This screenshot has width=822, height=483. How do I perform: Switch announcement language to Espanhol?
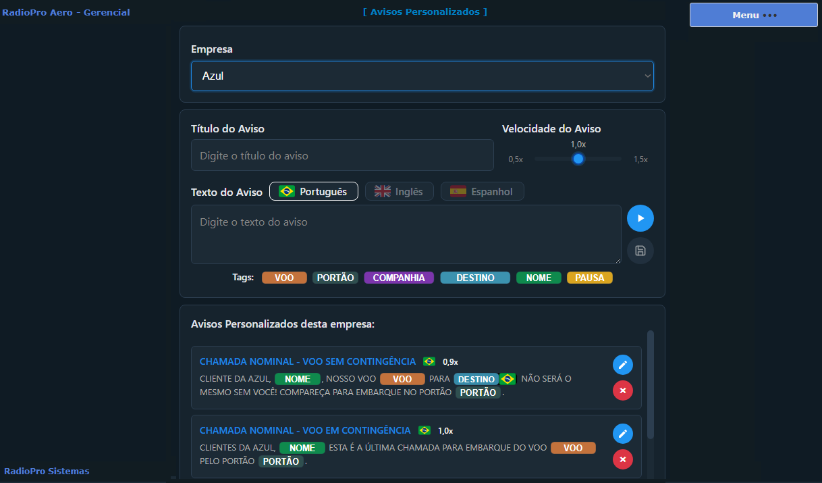[x=482, y=192]
